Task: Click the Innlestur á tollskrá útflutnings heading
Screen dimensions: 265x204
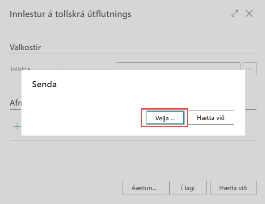Action: 71,14
